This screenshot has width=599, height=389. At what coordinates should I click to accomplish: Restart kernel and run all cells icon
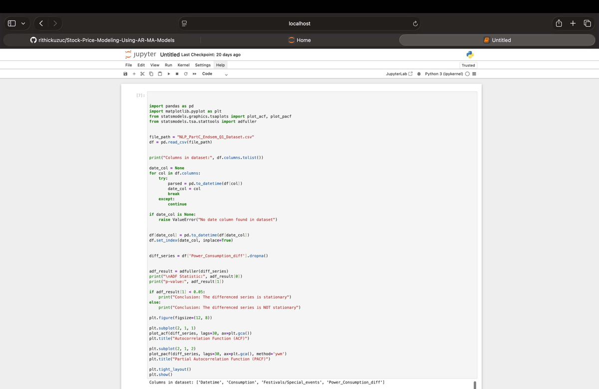click(194, 74)
